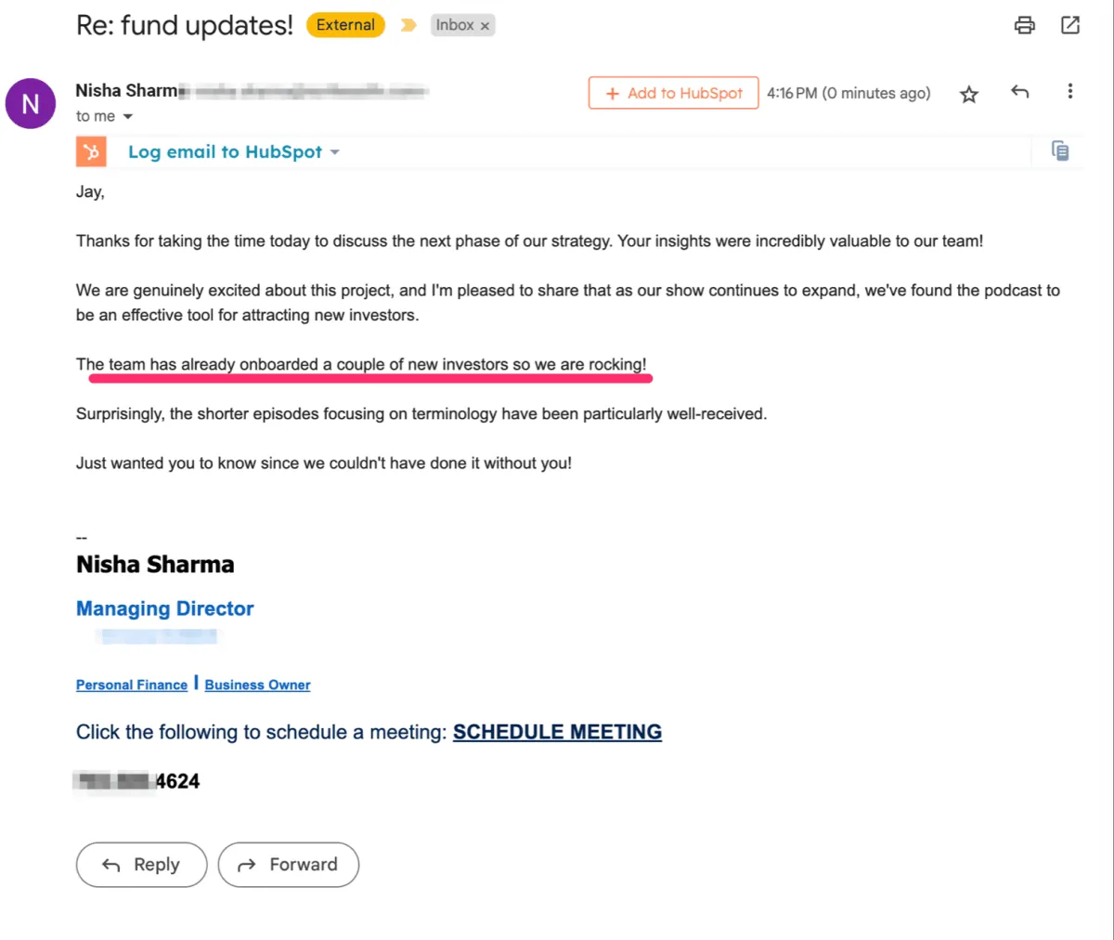Screen dimensions: 1114x940
Task: Click the Inbox label chip
Action: 455,25
